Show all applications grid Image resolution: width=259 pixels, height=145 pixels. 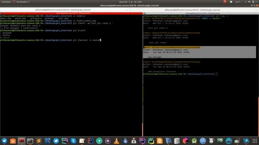(x=255, y=141)
